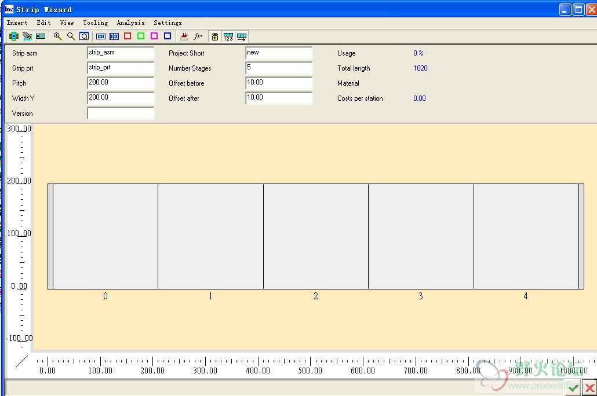Click the Pitch value field
The image size is (597, 396).
click(121, 83)
